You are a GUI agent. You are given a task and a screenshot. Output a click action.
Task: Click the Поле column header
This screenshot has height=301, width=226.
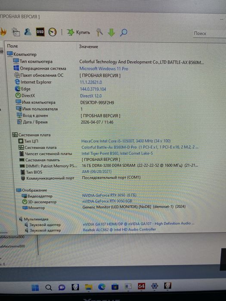pos(12,46)
